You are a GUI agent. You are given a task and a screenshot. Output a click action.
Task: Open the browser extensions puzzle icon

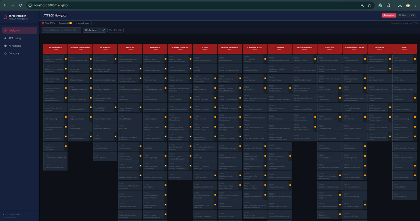pos(388,5)
